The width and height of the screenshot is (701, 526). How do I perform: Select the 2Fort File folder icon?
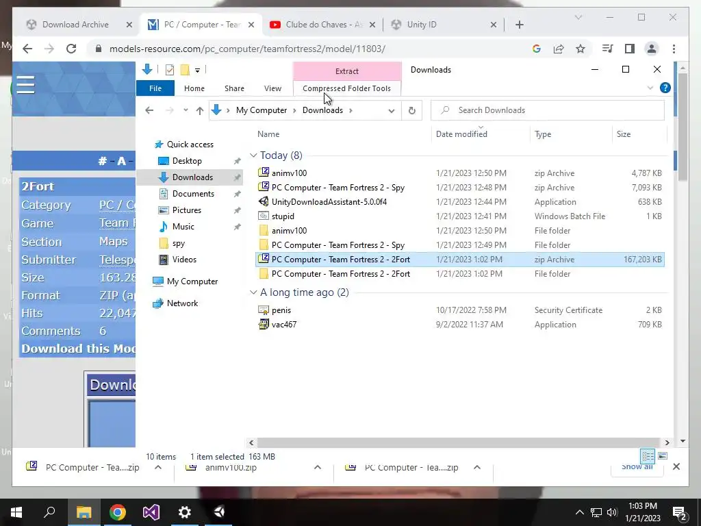264,274
